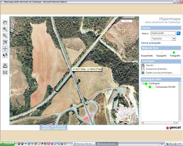This screenshot has width=183, height=146.
Task: Click the Cerca avançada link
Action: coord(151,43)
